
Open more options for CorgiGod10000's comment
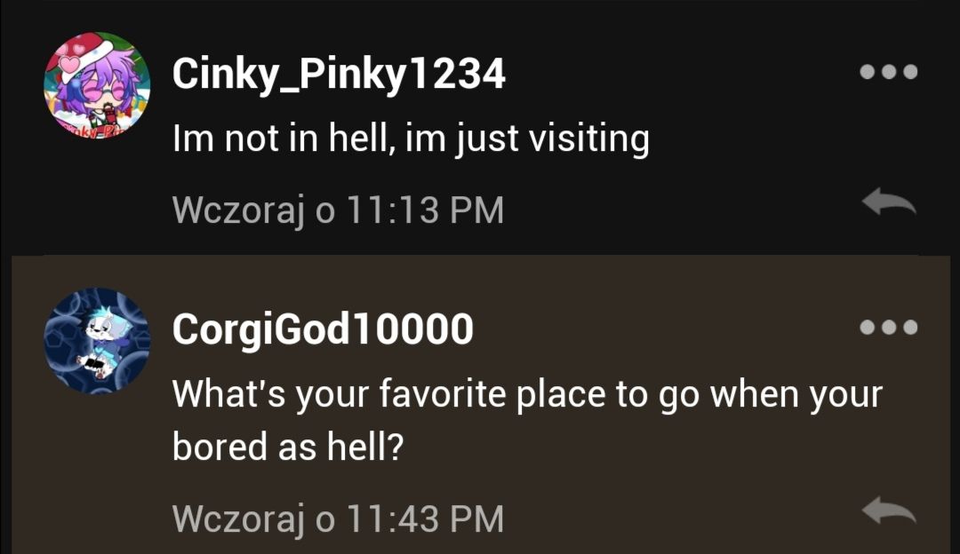click(x=888, y=327)
